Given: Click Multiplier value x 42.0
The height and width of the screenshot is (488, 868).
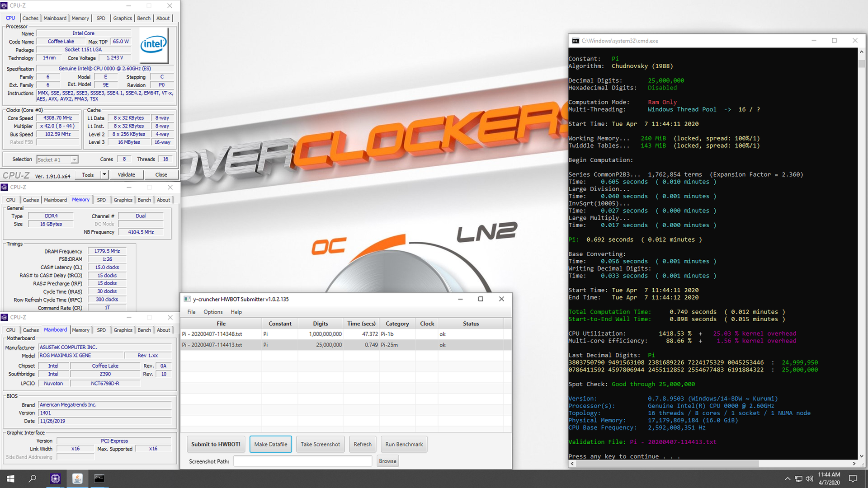Looking at the screenshot, I should [x=57, y=126].
